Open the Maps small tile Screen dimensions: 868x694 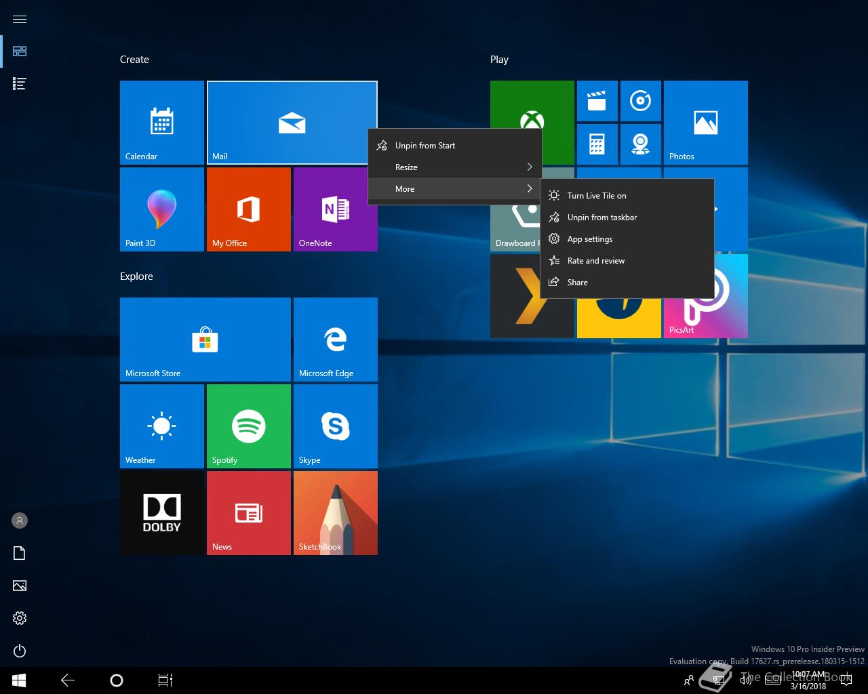click(640, 144)
